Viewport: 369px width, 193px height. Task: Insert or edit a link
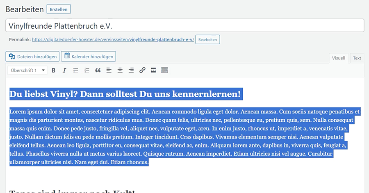coord(142,70)
